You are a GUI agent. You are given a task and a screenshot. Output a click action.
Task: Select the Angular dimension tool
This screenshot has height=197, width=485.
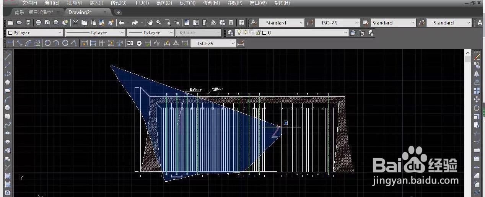(74, 43)
